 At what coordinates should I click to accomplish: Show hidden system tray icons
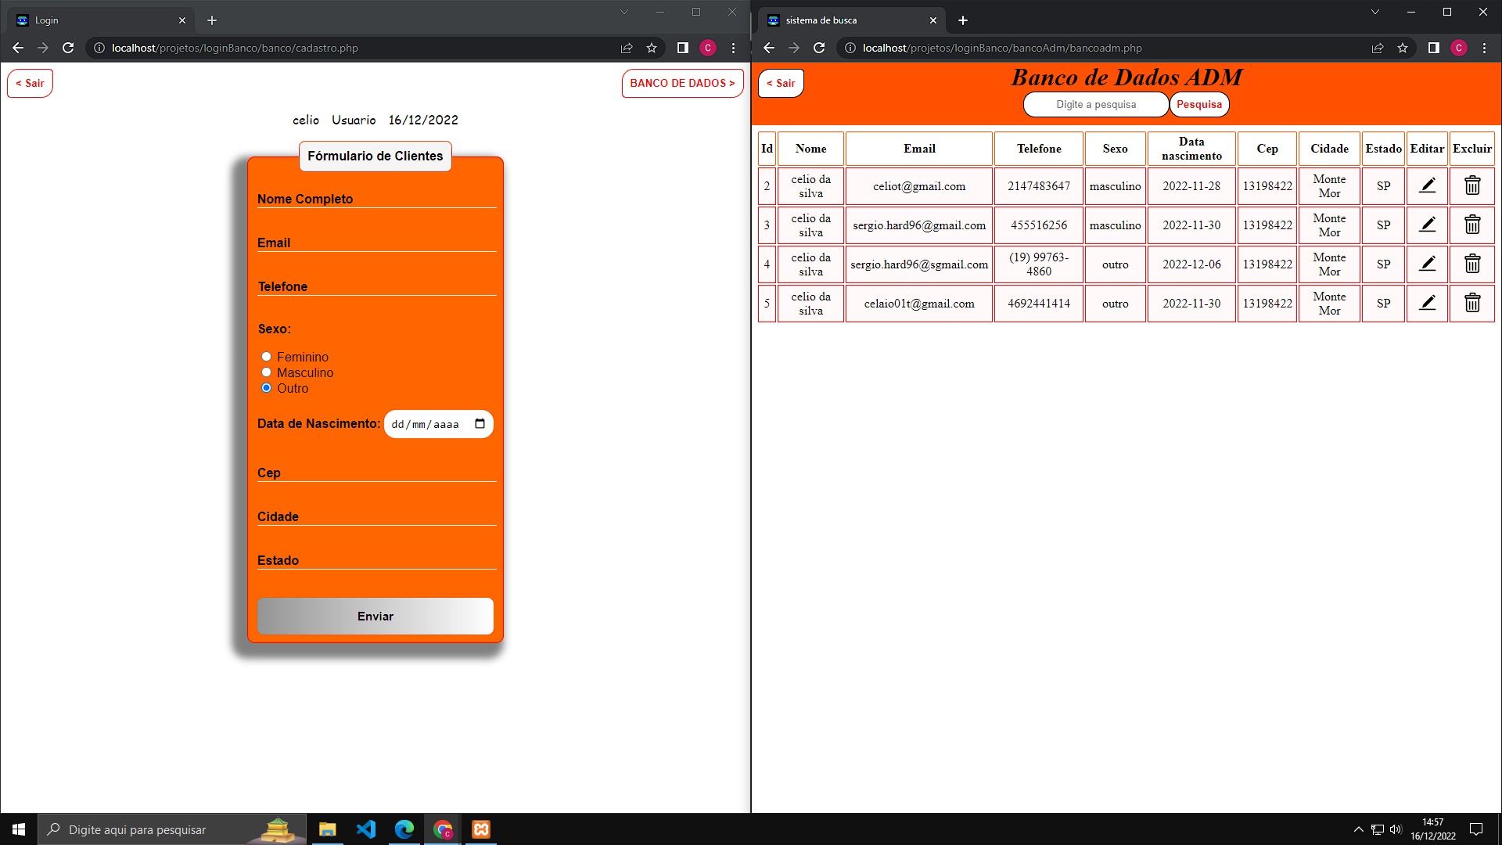1358,829
